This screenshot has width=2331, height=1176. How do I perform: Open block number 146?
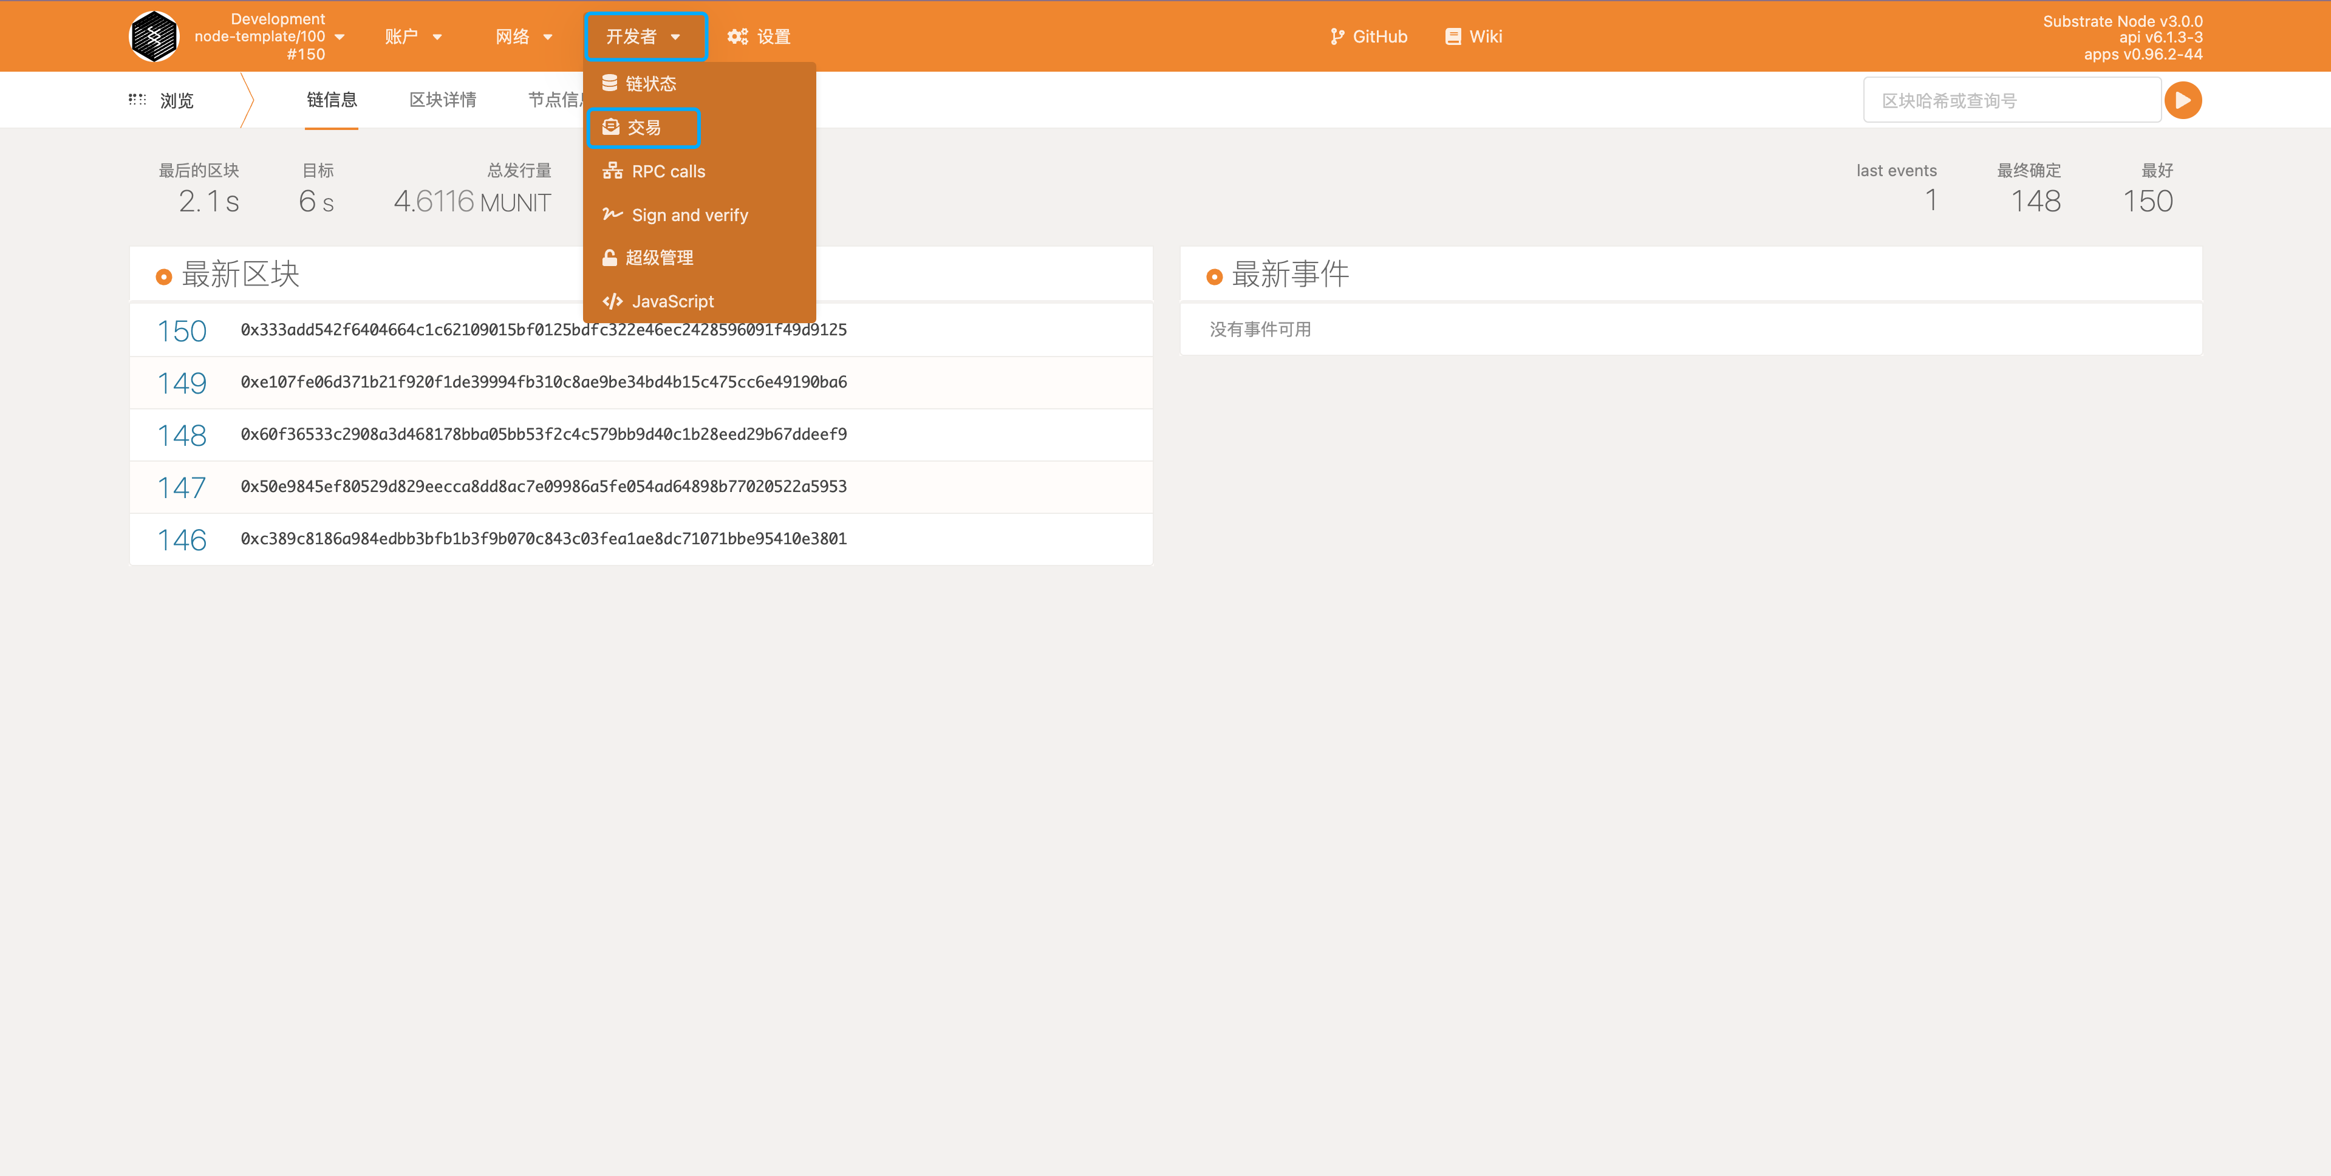click(182, 539)
